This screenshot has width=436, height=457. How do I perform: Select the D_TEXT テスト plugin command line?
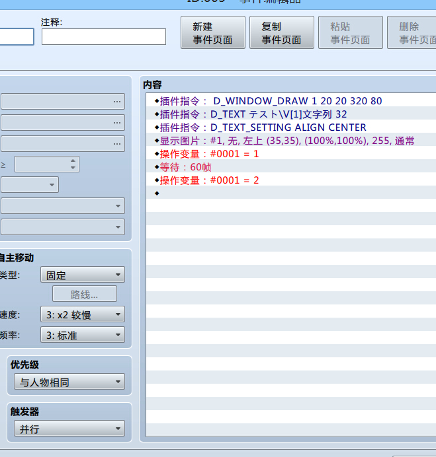coord(291,114)
